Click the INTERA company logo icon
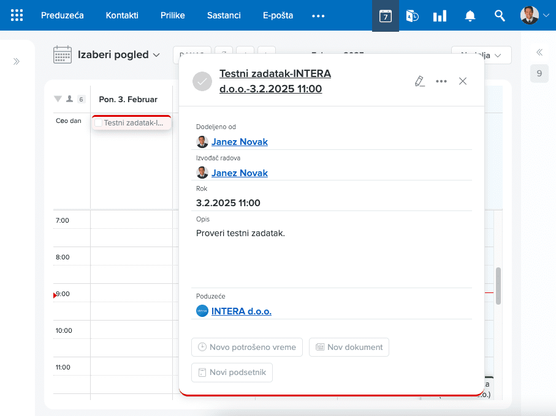The width and height of the screenshot is (556, 416). (x=202, y=311)
